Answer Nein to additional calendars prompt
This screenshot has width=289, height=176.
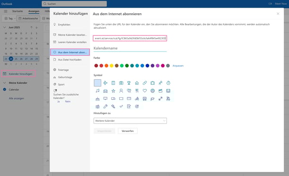[68, 101]
